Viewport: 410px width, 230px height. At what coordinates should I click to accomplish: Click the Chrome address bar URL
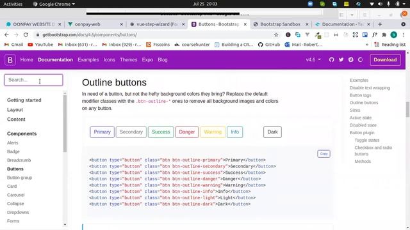pyautogui.click(x=90, y=34)
